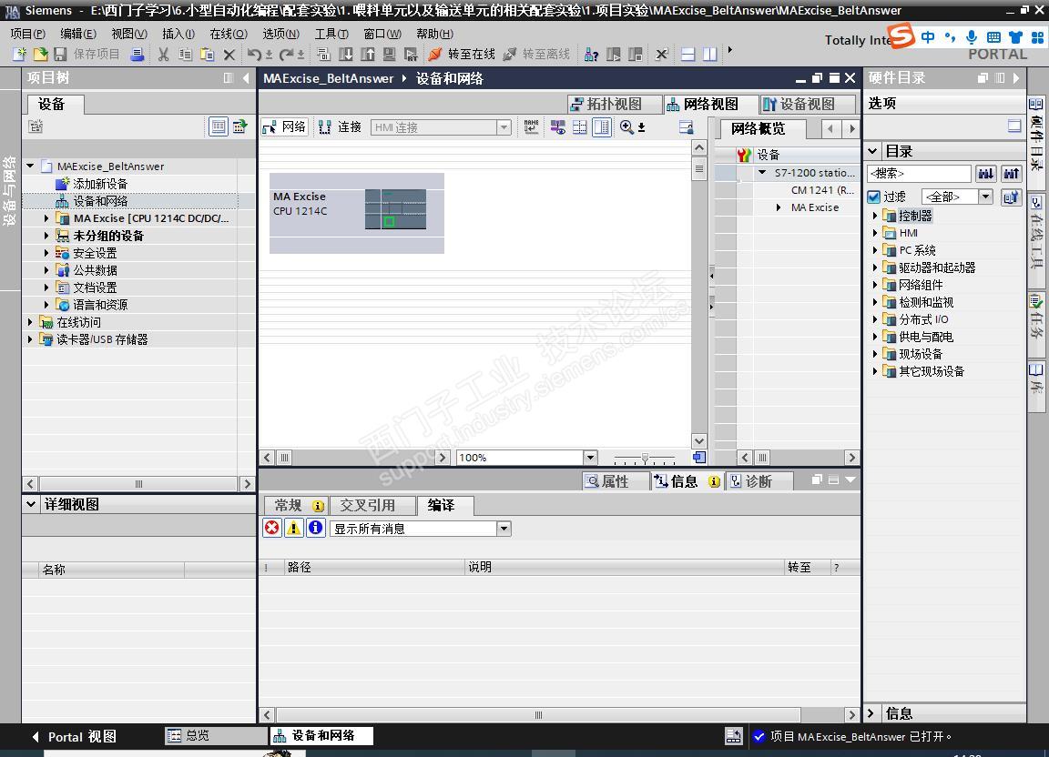The image size is (1049, 757).
Task: Click the Cut scissors icon
Action: (x=163, y=55)
